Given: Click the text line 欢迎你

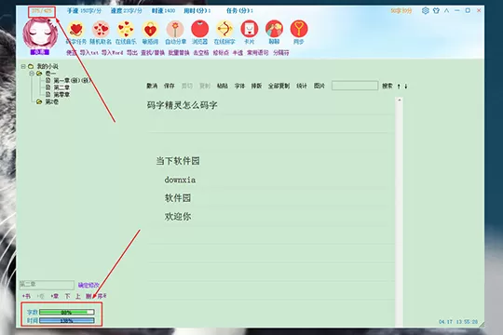Looking at the screenshot, I should point(178,217).
